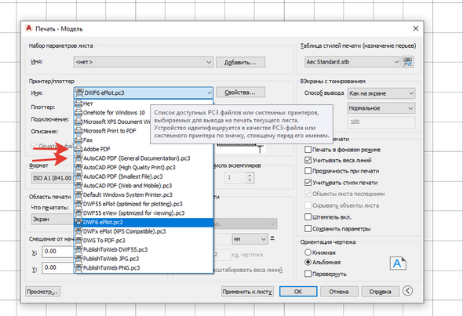Click Применить к листу button

point(247,292)
